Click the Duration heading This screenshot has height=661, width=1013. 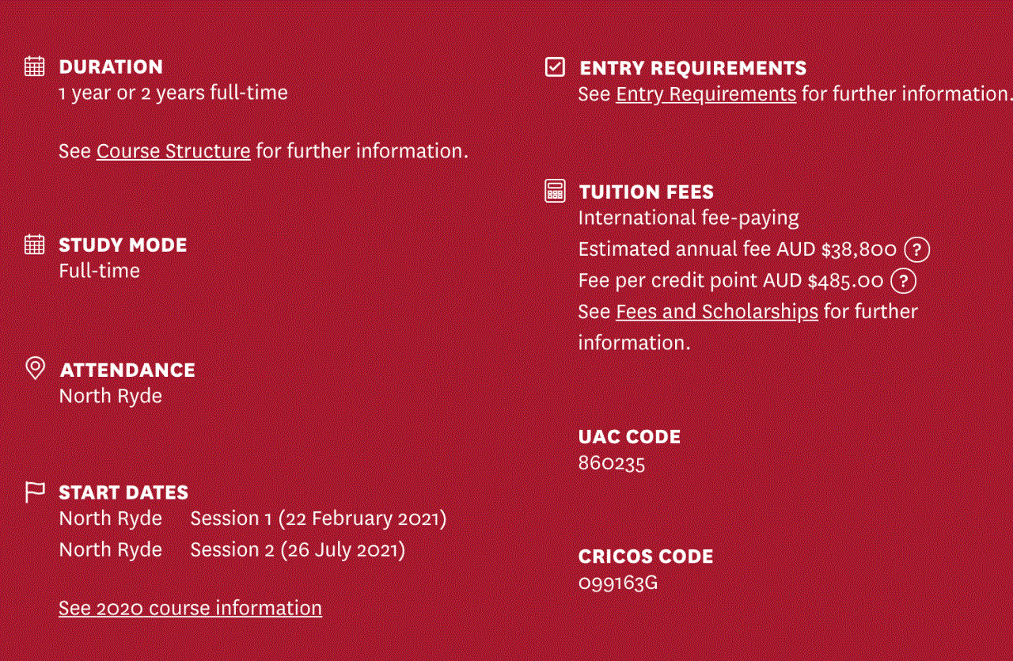tap(111, 67)
